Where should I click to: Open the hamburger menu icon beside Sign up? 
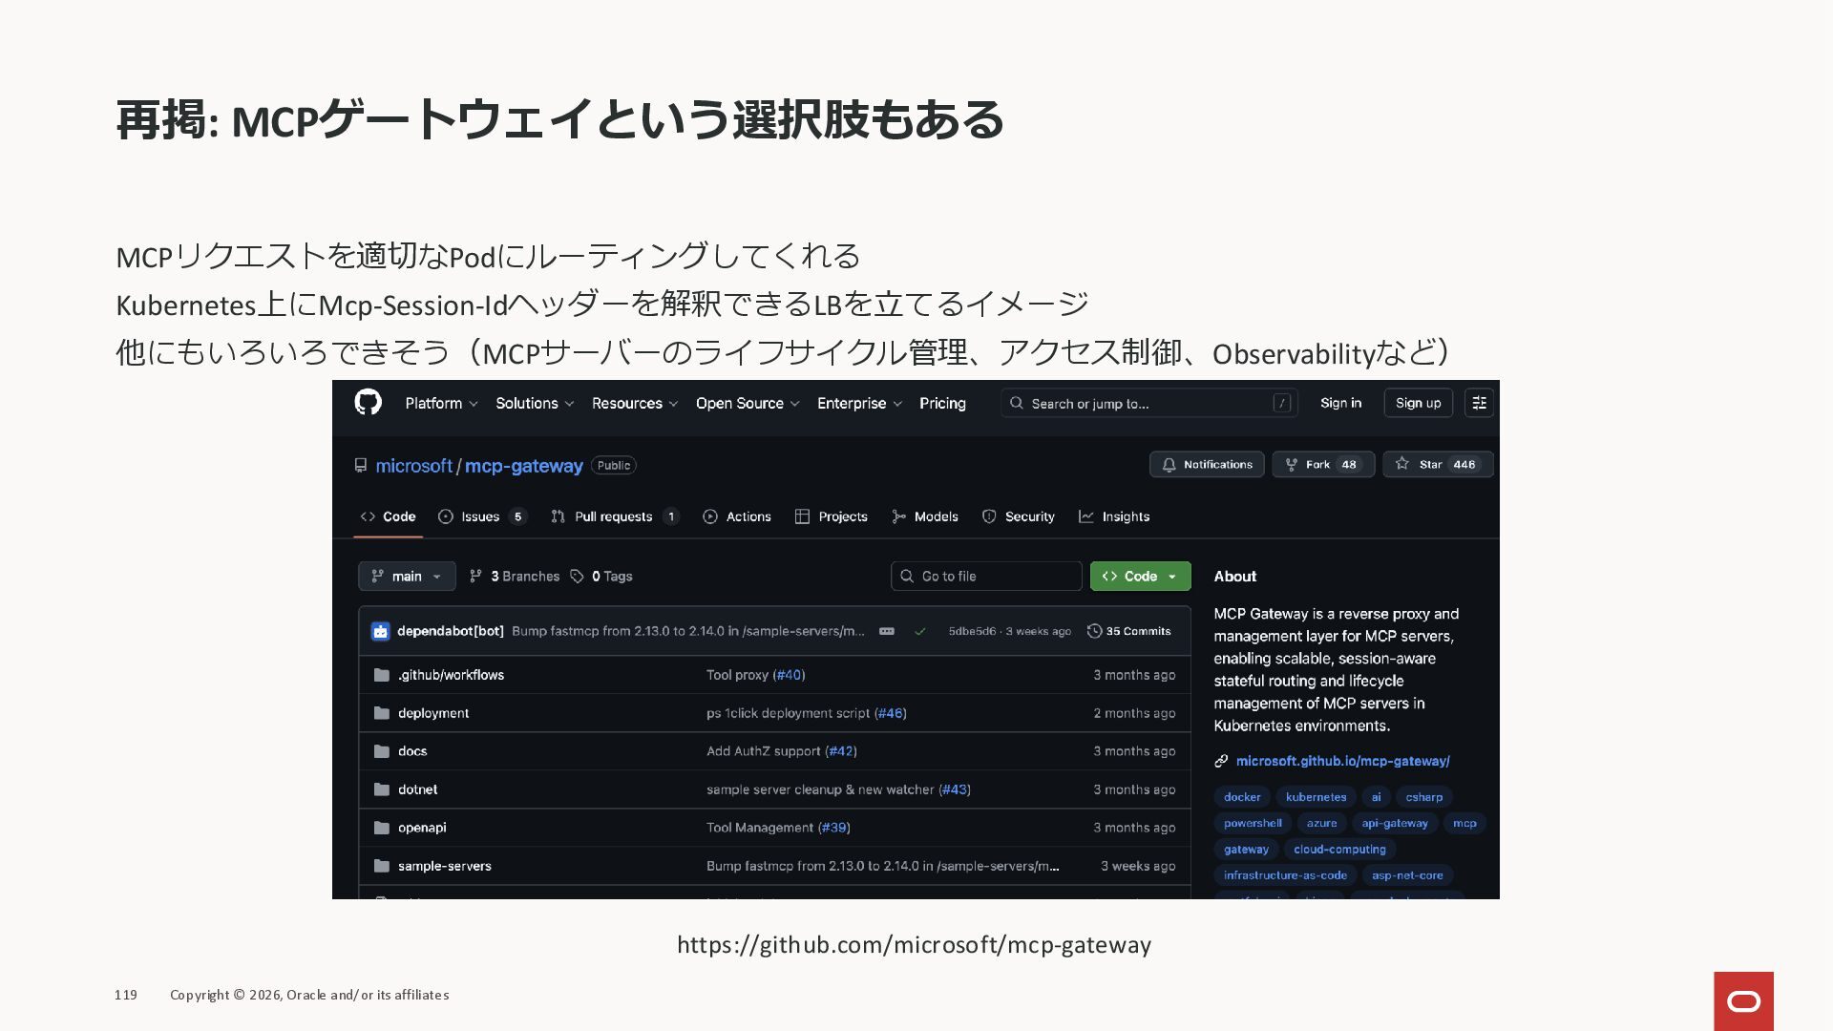pyautogui.click(x=1479, y=403)
